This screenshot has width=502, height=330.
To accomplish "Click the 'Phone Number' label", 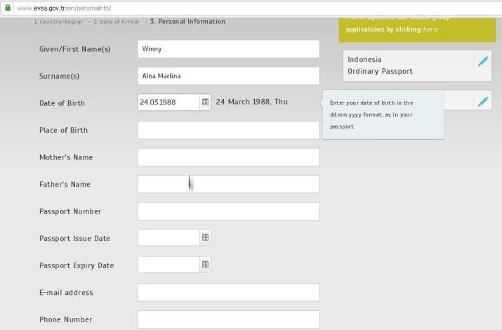I will pos(65,319).
